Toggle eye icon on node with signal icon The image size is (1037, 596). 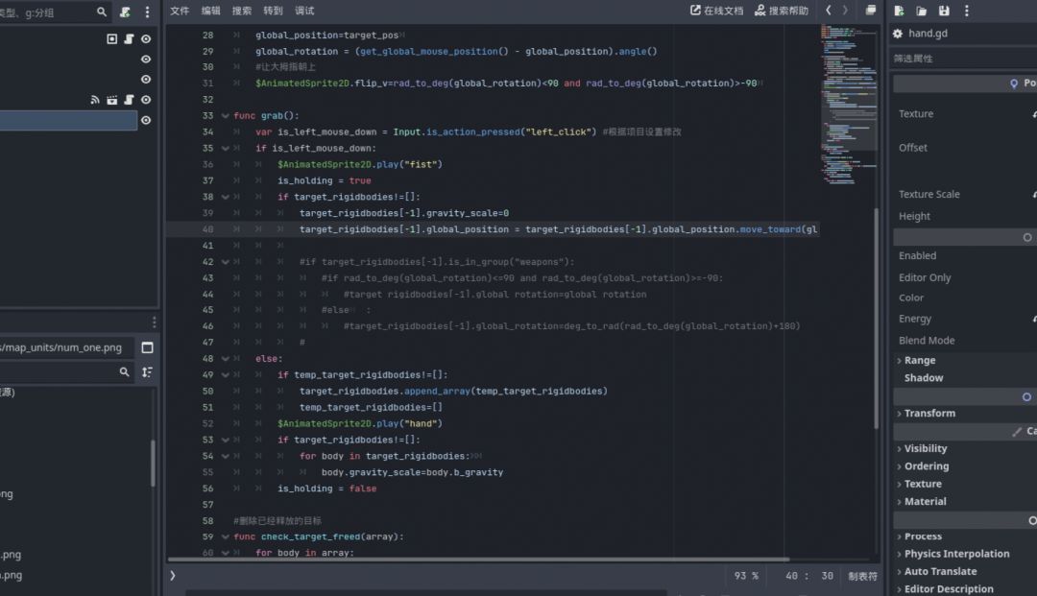(146, 100)
